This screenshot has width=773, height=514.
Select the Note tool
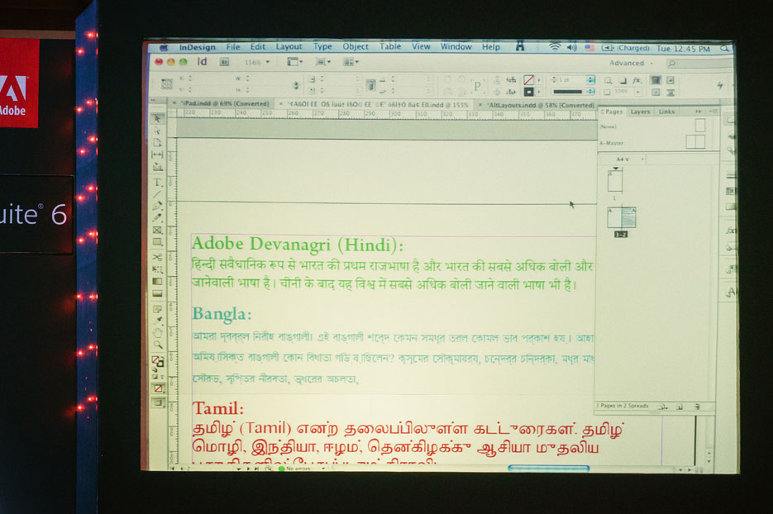pyautogui.click(x=157, y=310)
